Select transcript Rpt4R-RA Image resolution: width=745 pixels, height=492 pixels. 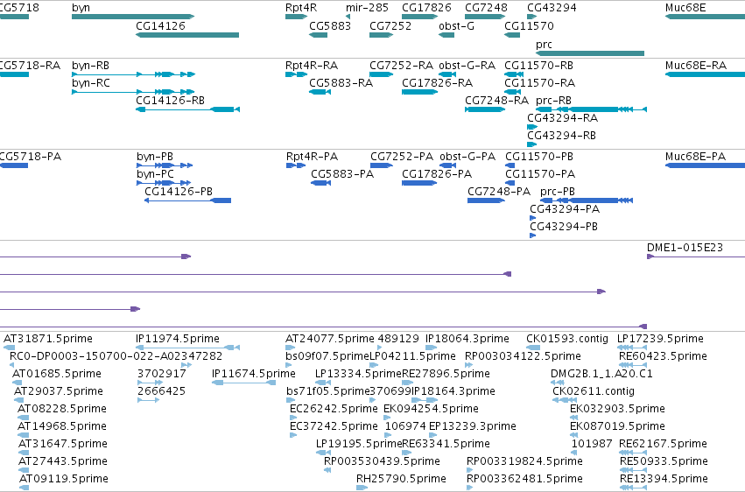297,74
